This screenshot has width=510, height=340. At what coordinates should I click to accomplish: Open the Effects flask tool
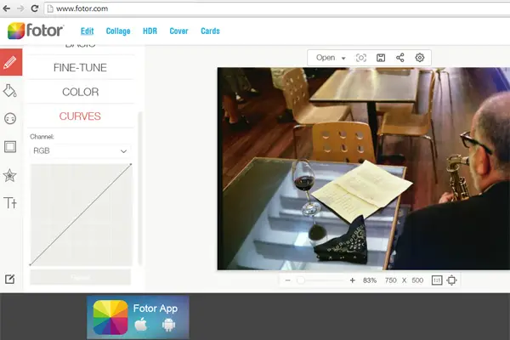click(9, 91)
